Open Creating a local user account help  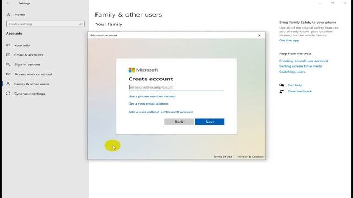pos(303,61)
